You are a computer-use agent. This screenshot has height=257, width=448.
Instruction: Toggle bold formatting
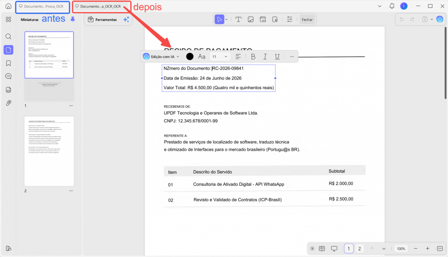pyautogui.click(x=253, y=56)
